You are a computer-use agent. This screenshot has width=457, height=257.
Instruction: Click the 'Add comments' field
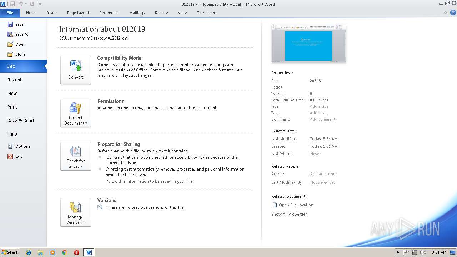tap(323, 119)
